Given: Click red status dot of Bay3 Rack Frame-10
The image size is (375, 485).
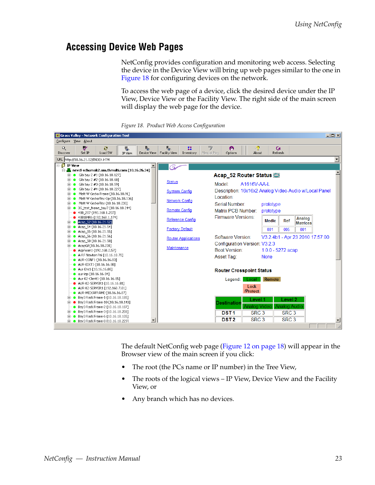Looking at the screenshot, I should 74,302.
